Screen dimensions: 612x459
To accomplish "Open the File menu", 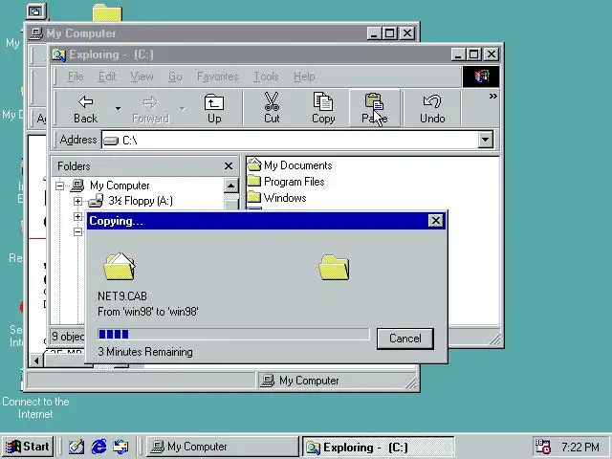I will pos(76,76).
